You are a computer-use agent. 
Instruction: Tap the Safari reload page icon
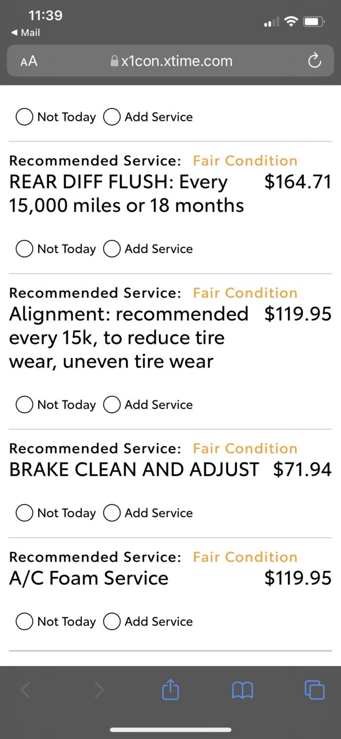314,61
